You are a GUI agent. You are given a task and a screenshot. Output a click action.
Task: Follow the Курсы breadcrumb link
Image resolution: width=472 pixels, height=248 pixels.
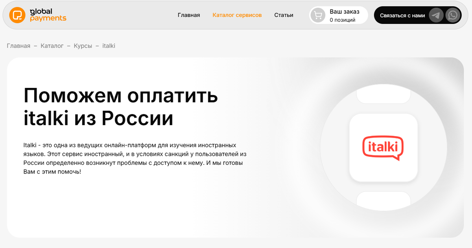click(x=83, y=46)
